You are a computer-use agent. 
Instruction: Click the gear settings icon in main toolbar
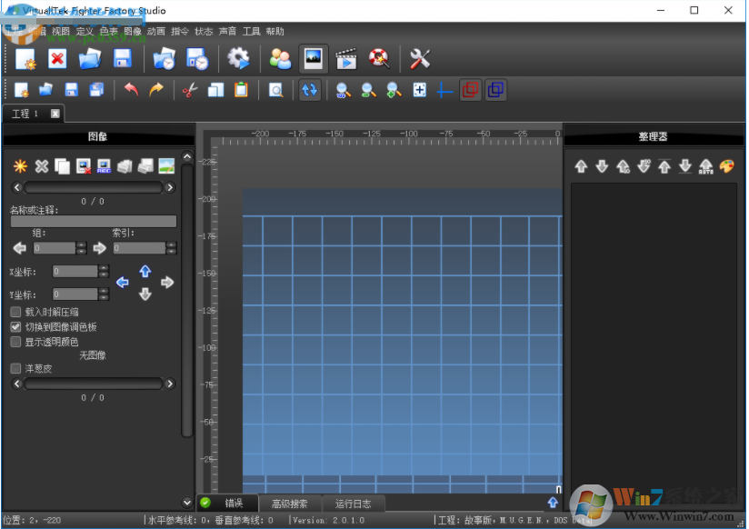[x=238, y=59]
